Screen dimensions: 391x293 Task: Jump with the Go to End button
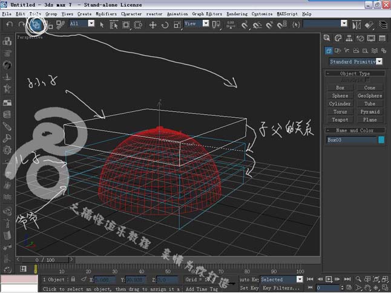pyautogui.click(x=347, y=279)
